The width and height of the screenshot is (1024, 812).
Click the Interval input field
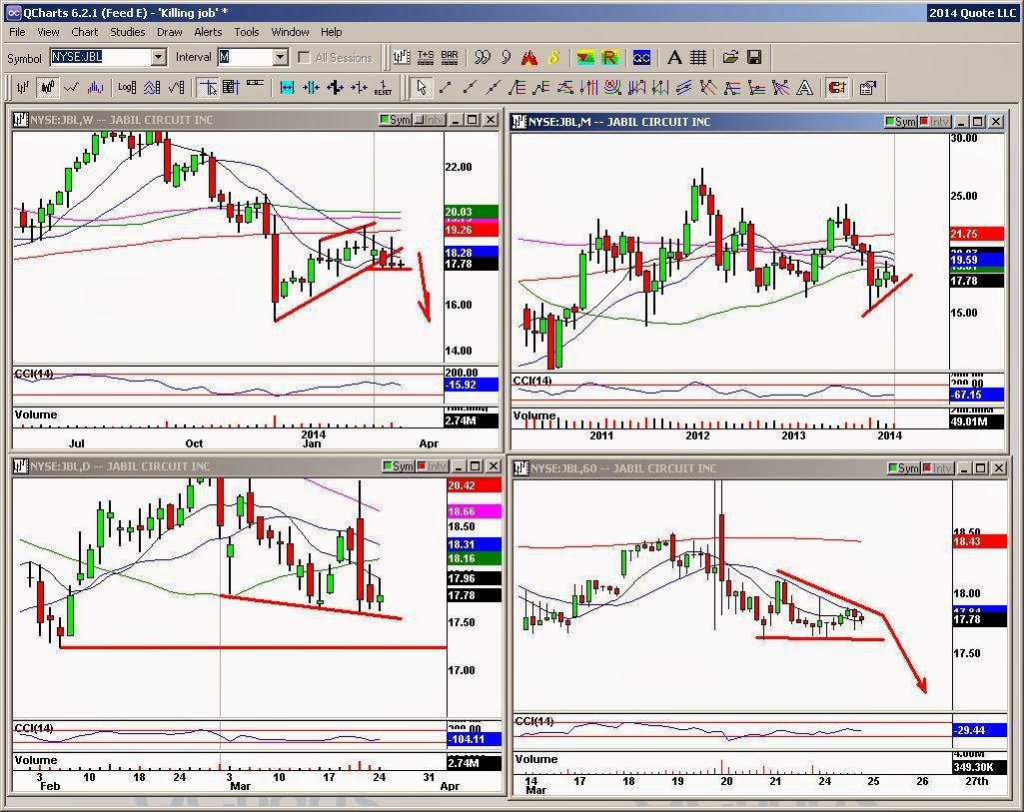click(x=246, y=58)
